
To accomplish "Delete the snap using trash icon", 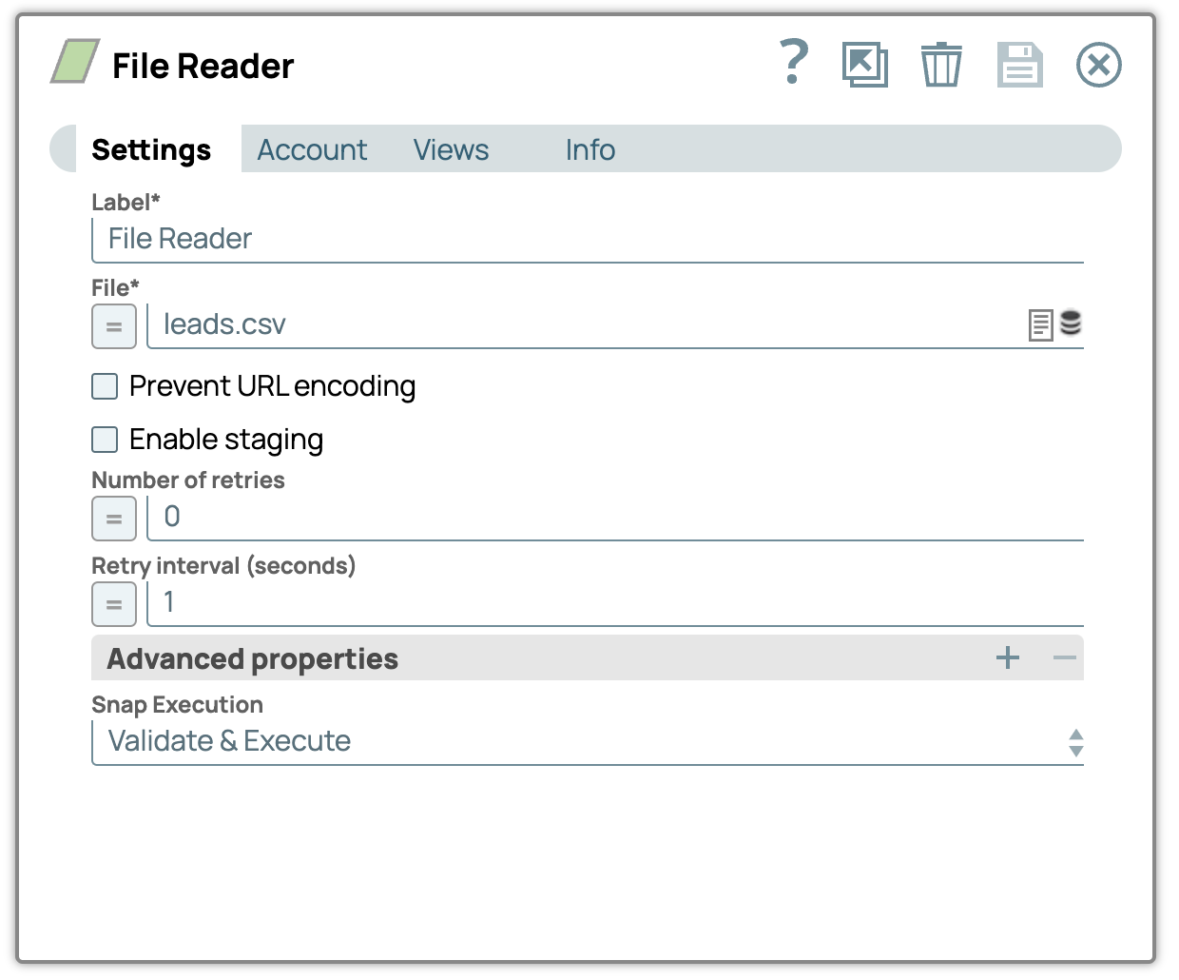I will tap(940, 65).
